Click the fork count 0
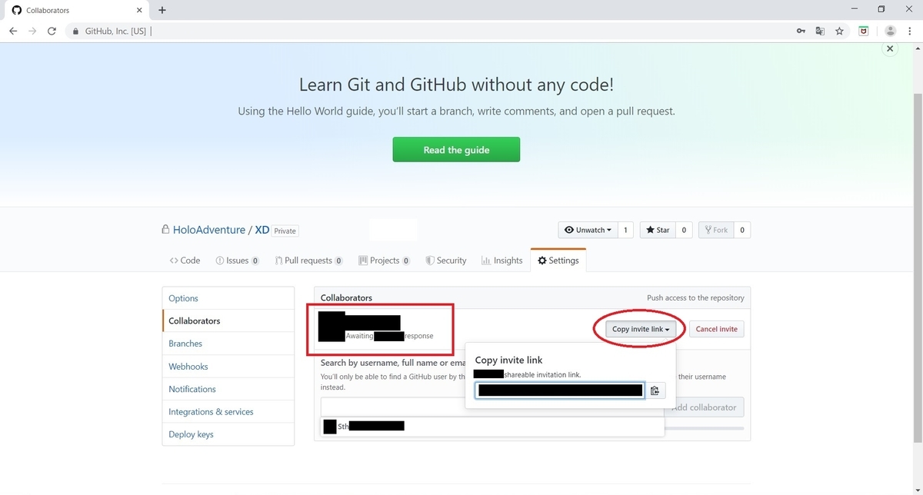The width and height of the screenshot is (923, 495). click(x=741, y=230)
